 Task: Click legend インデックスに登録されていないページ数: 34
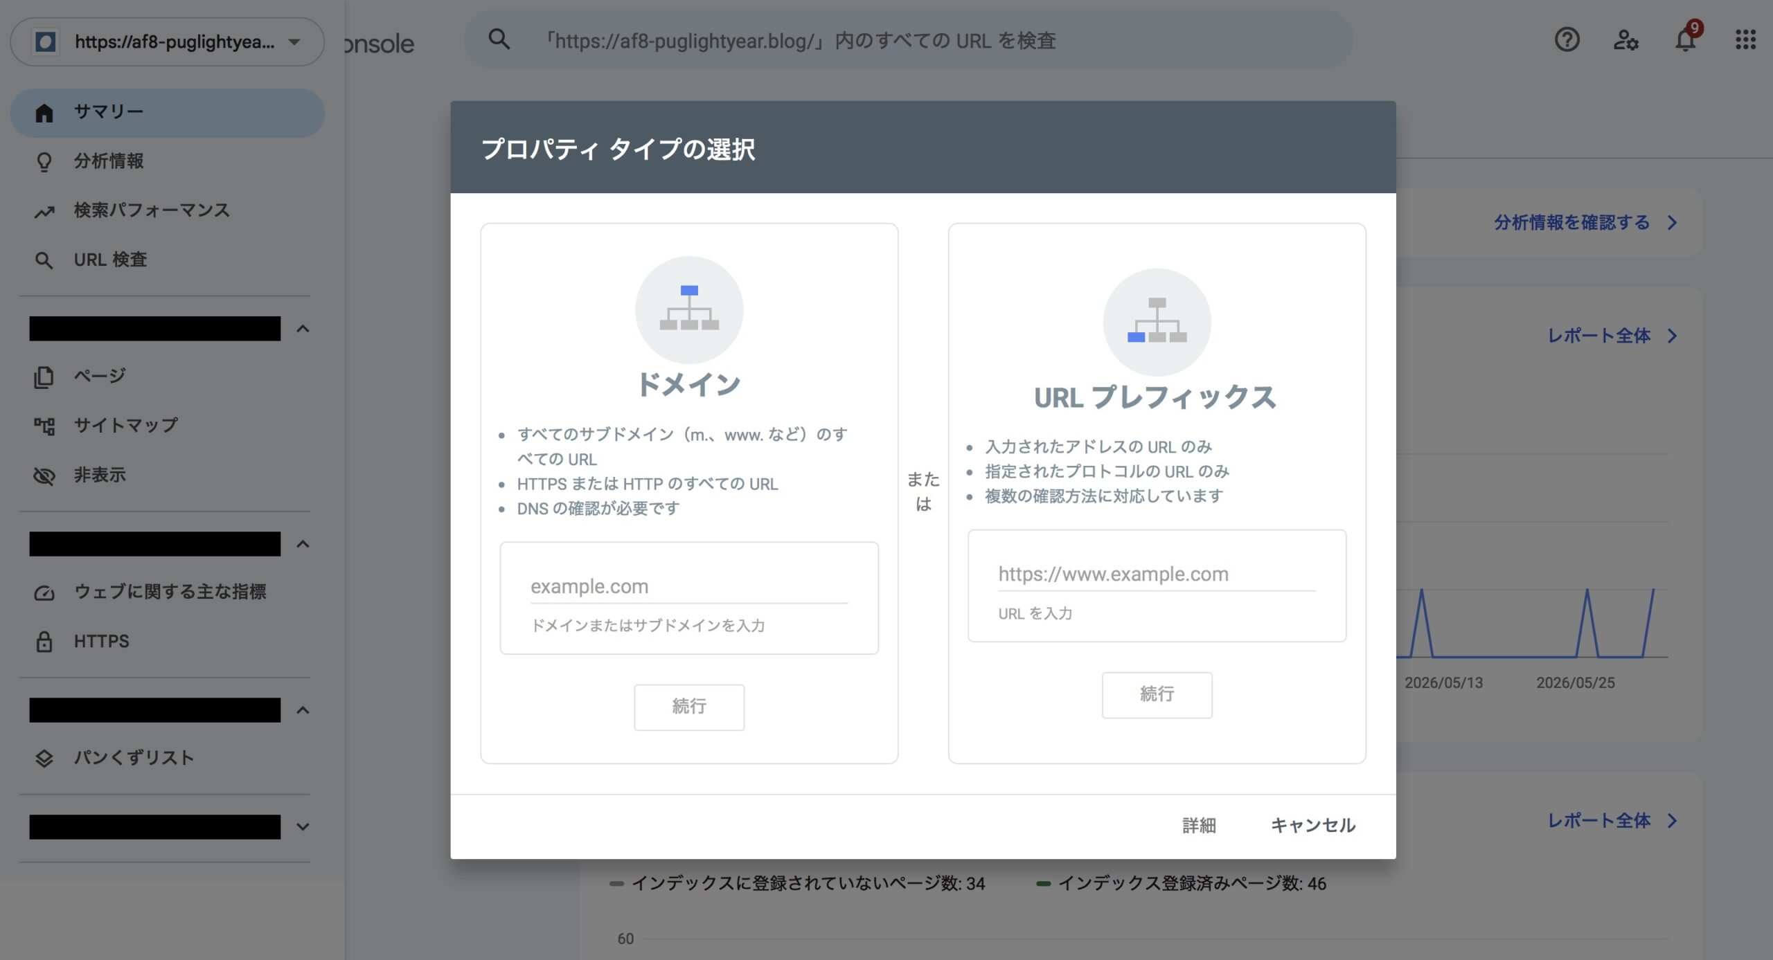pos(797,884)
